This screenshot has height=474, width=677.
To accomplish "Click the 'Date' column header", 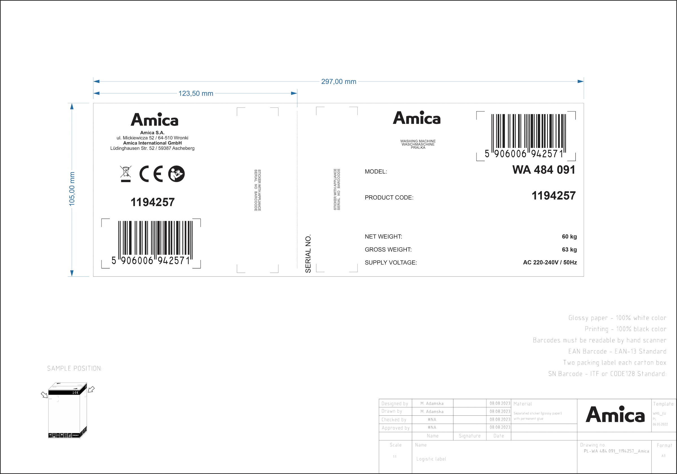I will point(499,436).
